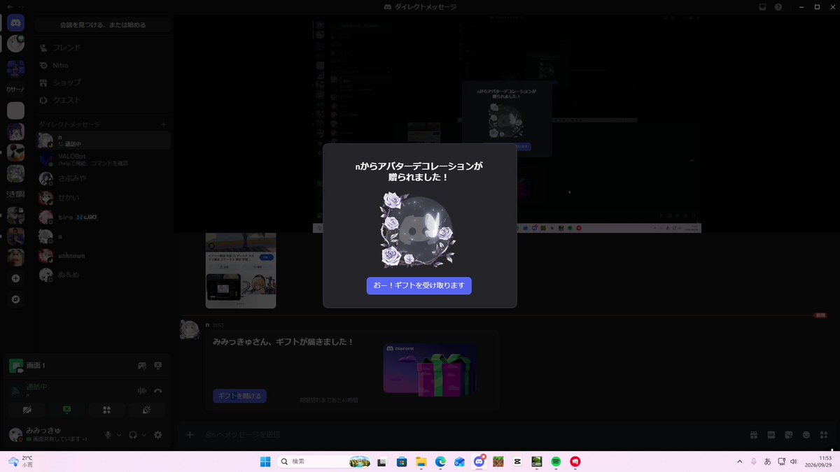Show hidden tray icons chevron
840x472 pixels.
[740, 462]
